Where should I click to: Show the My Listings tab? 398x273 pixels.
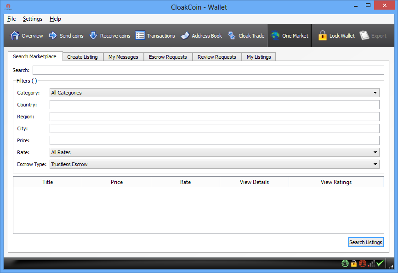259,57
